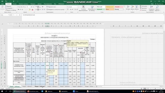The image size is (165, 93).
Task: Apply Нейтральный cell style
Action: [110, 7]
